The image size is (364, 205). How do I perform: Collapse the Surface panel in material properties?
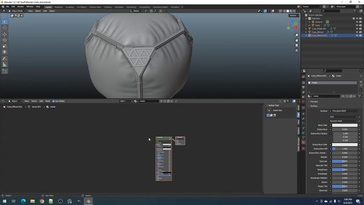pos(313,106)
